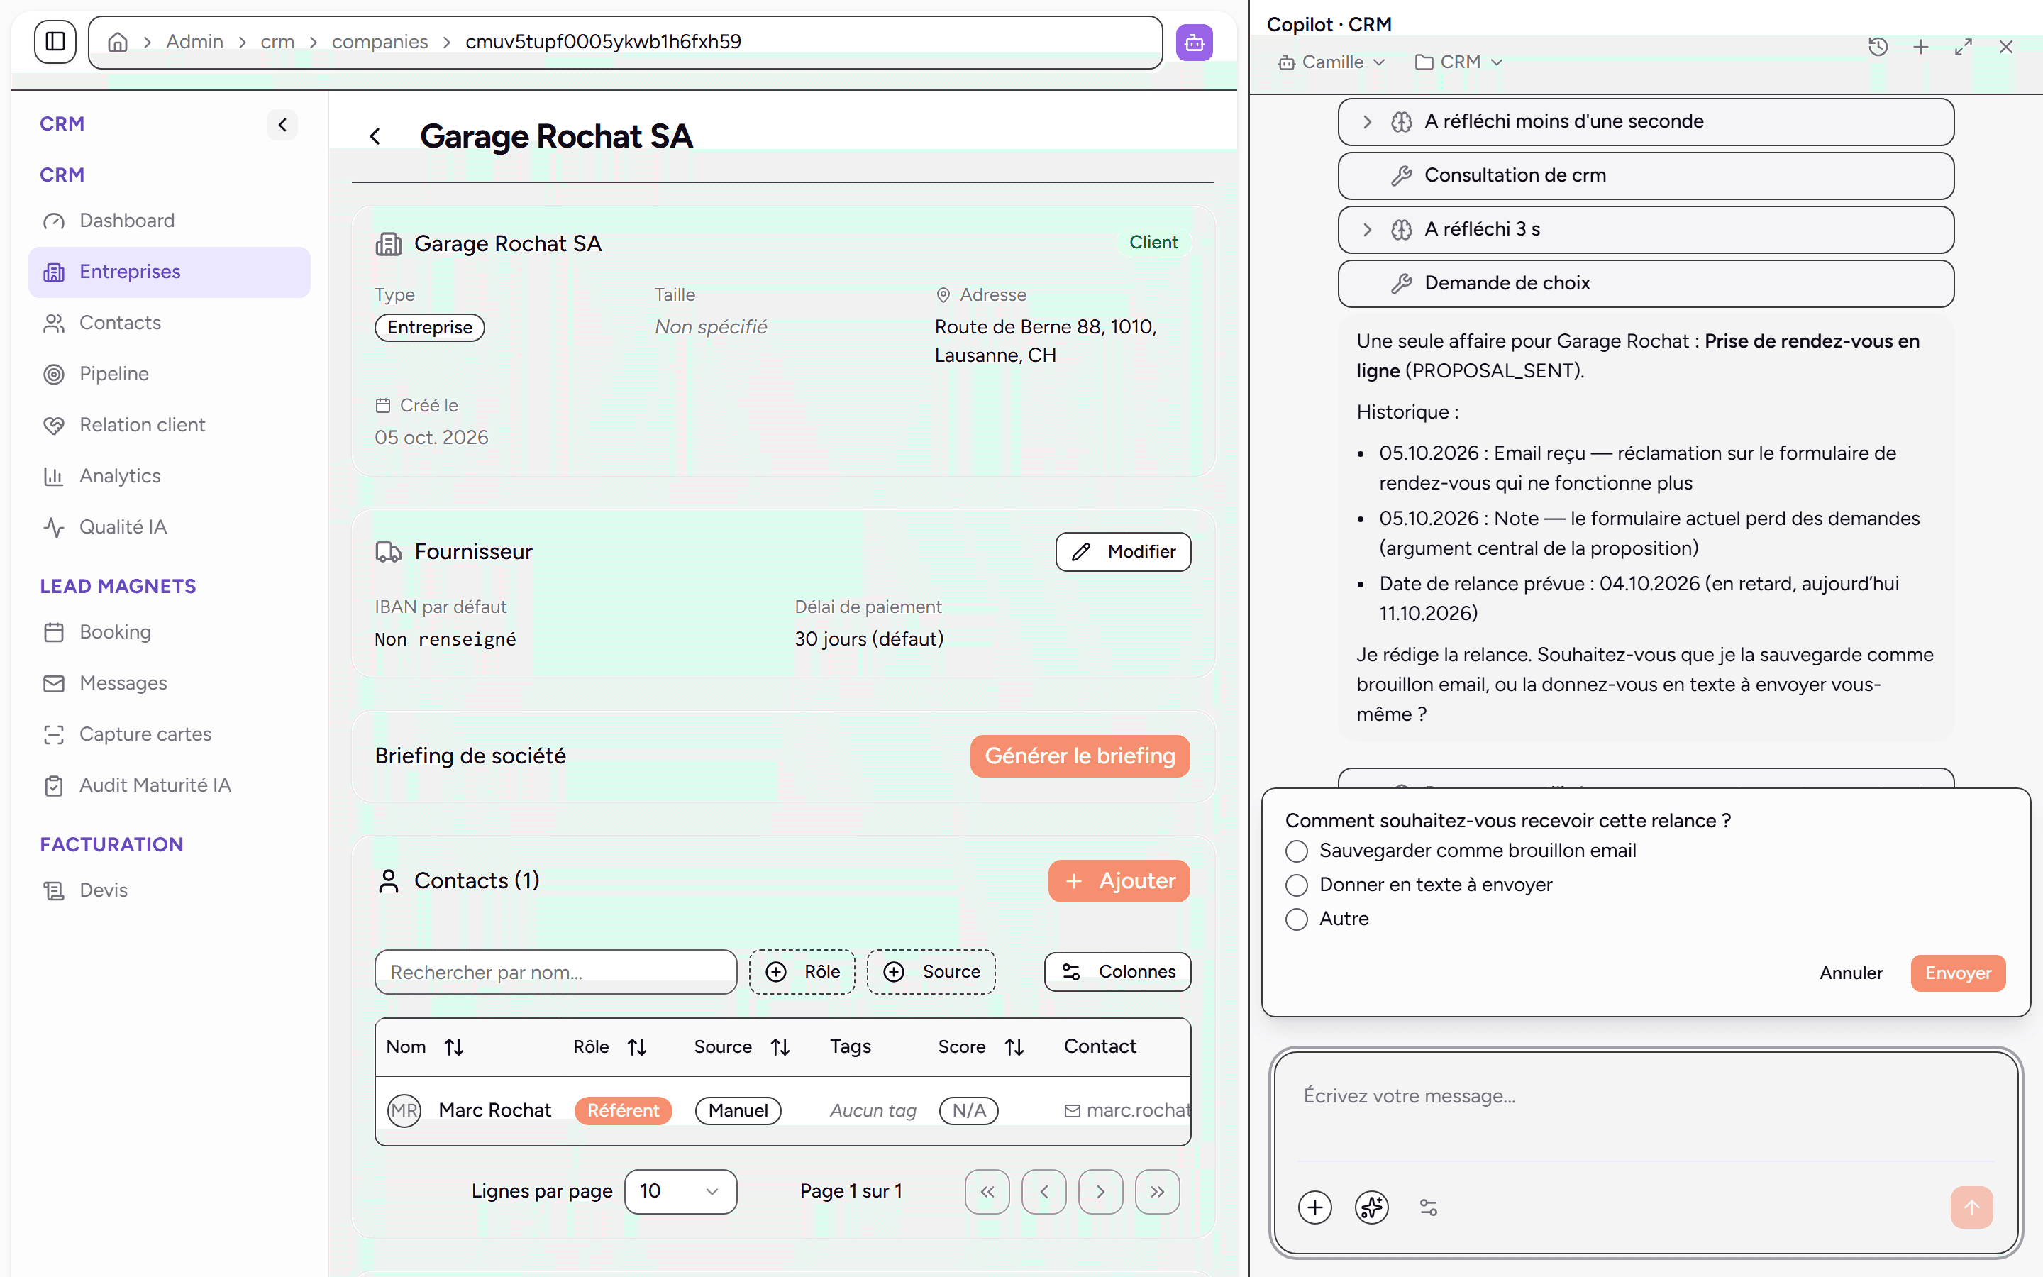Open the Rôle filter
The height and width of the screenshot is (1277, 2043).
[x=802, y=971]
